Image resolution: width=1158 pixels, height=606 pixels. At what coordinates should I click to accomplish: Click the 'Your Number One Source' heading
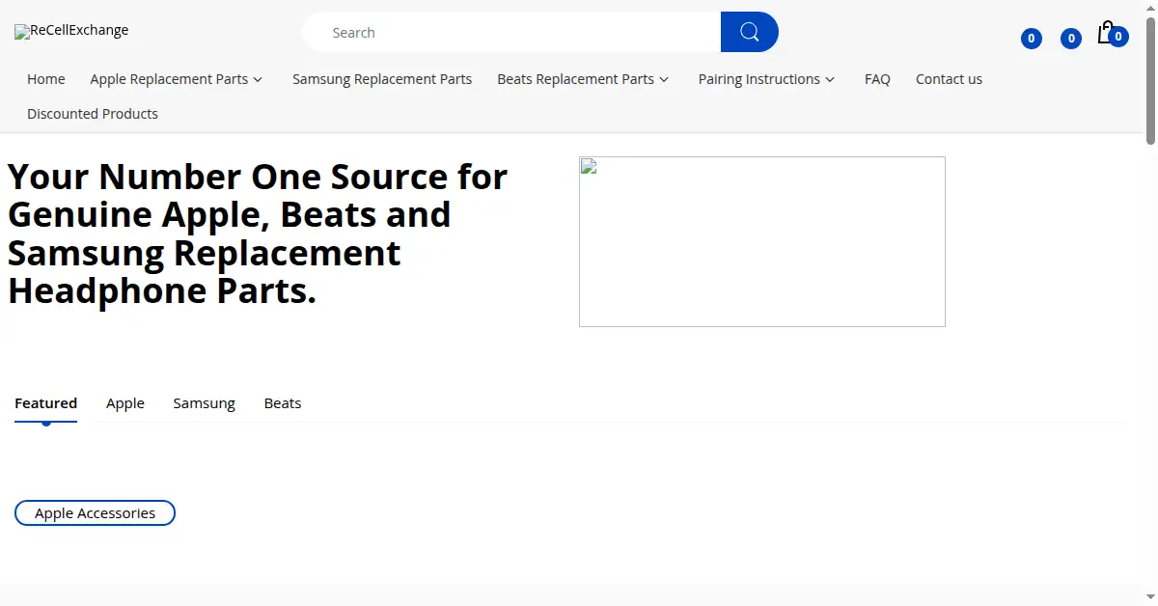(258, 234)
